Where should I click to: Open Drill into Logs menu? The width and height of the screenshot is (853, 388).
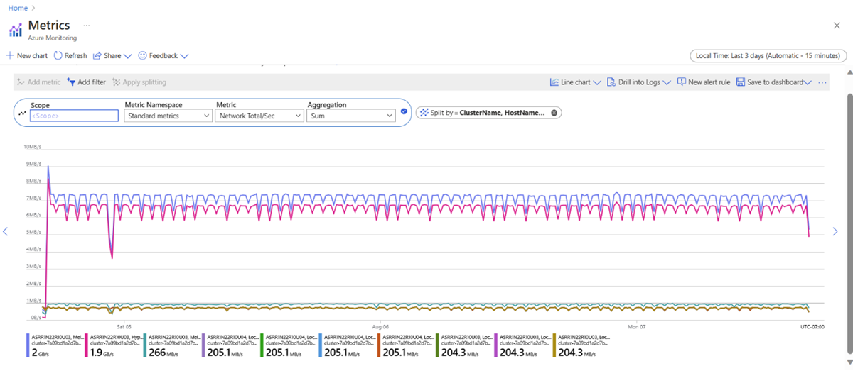coord(639,82)
